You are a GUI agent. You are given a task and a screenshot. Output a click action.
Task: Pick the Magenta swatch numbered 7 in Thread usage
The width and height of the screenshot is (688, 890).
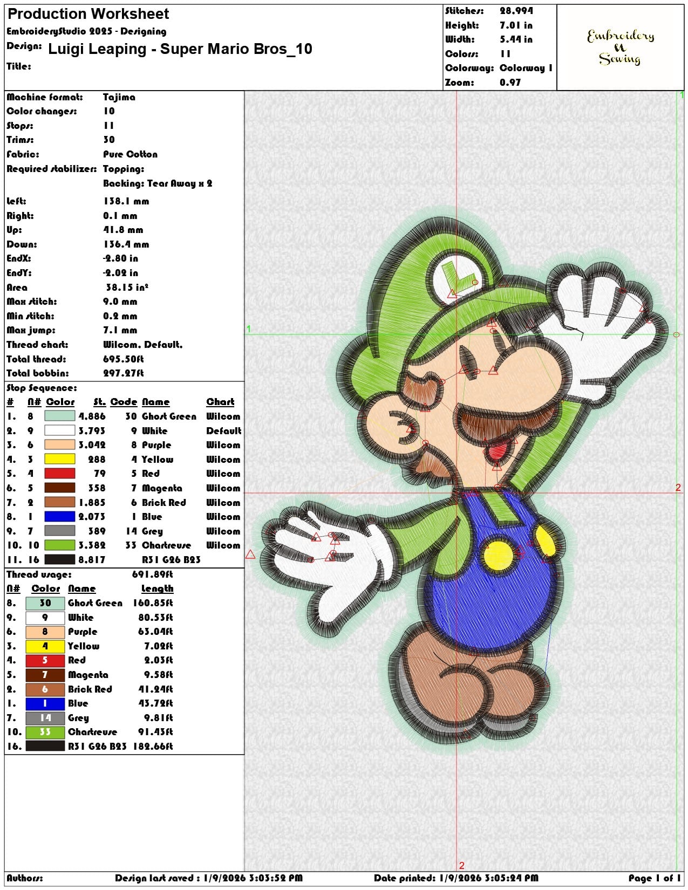[45, 675]
